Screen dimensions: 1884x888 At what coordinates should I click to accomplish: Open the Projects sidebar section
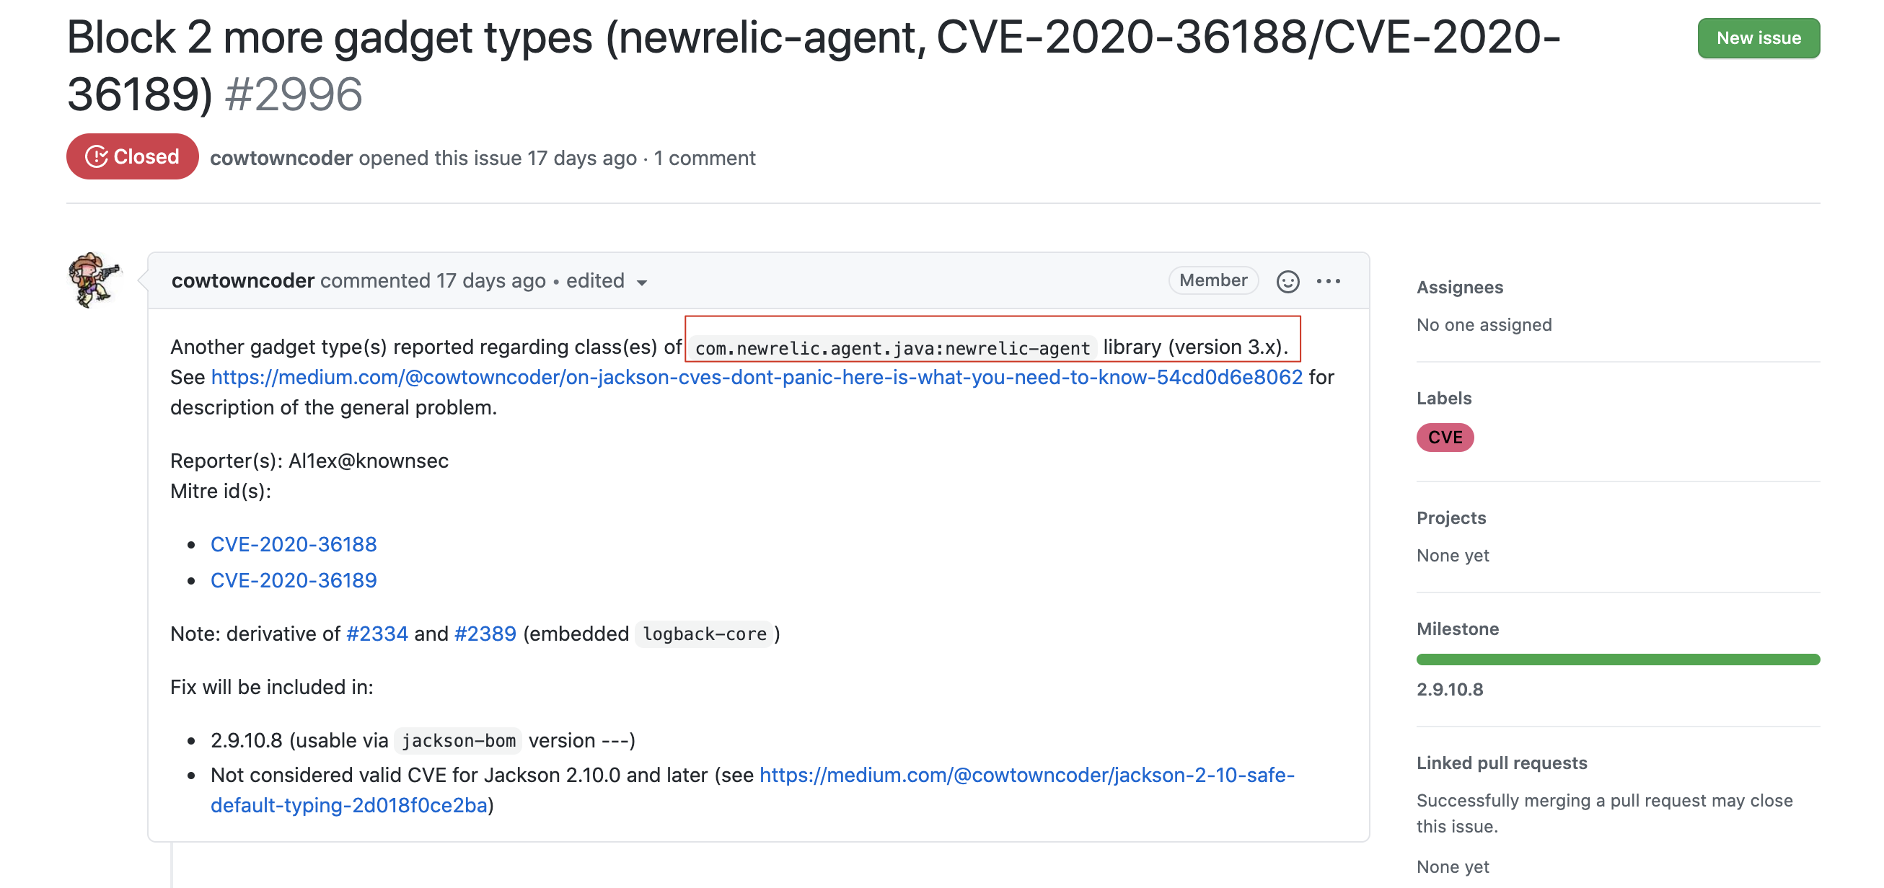[1451, 518]
